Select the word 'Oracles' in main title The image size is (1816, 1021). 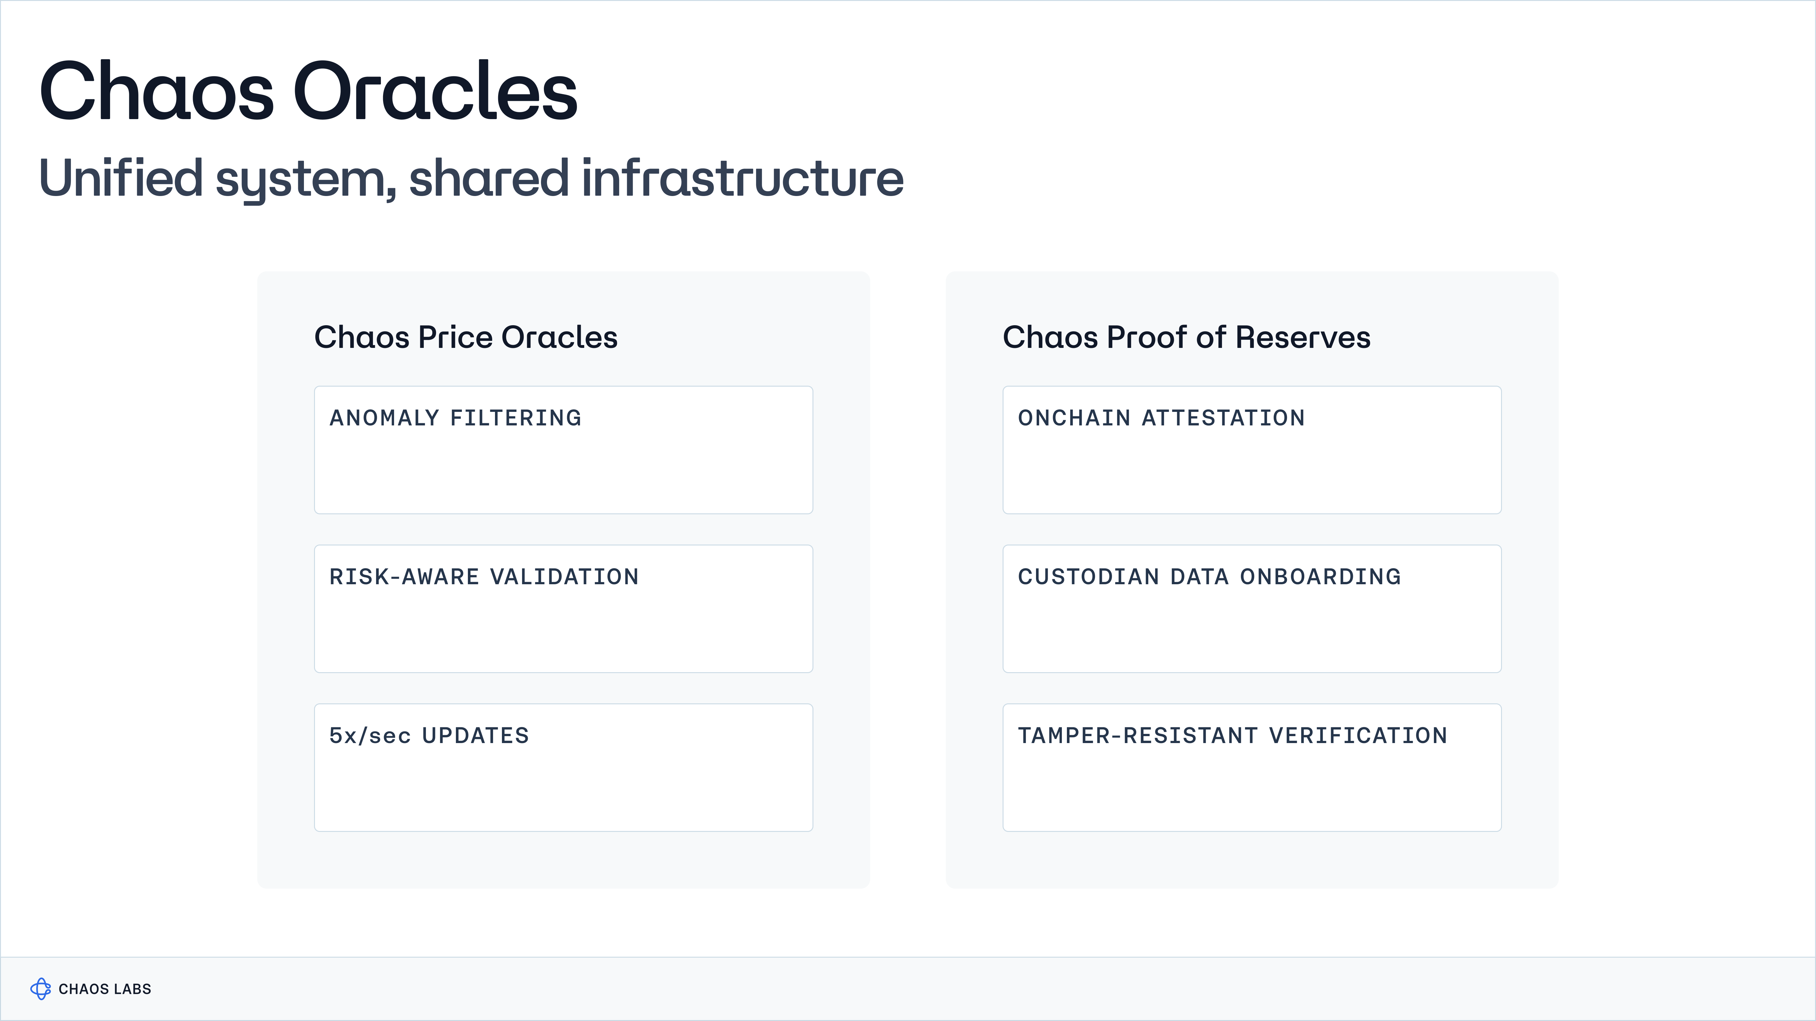[x=436, y=92]
